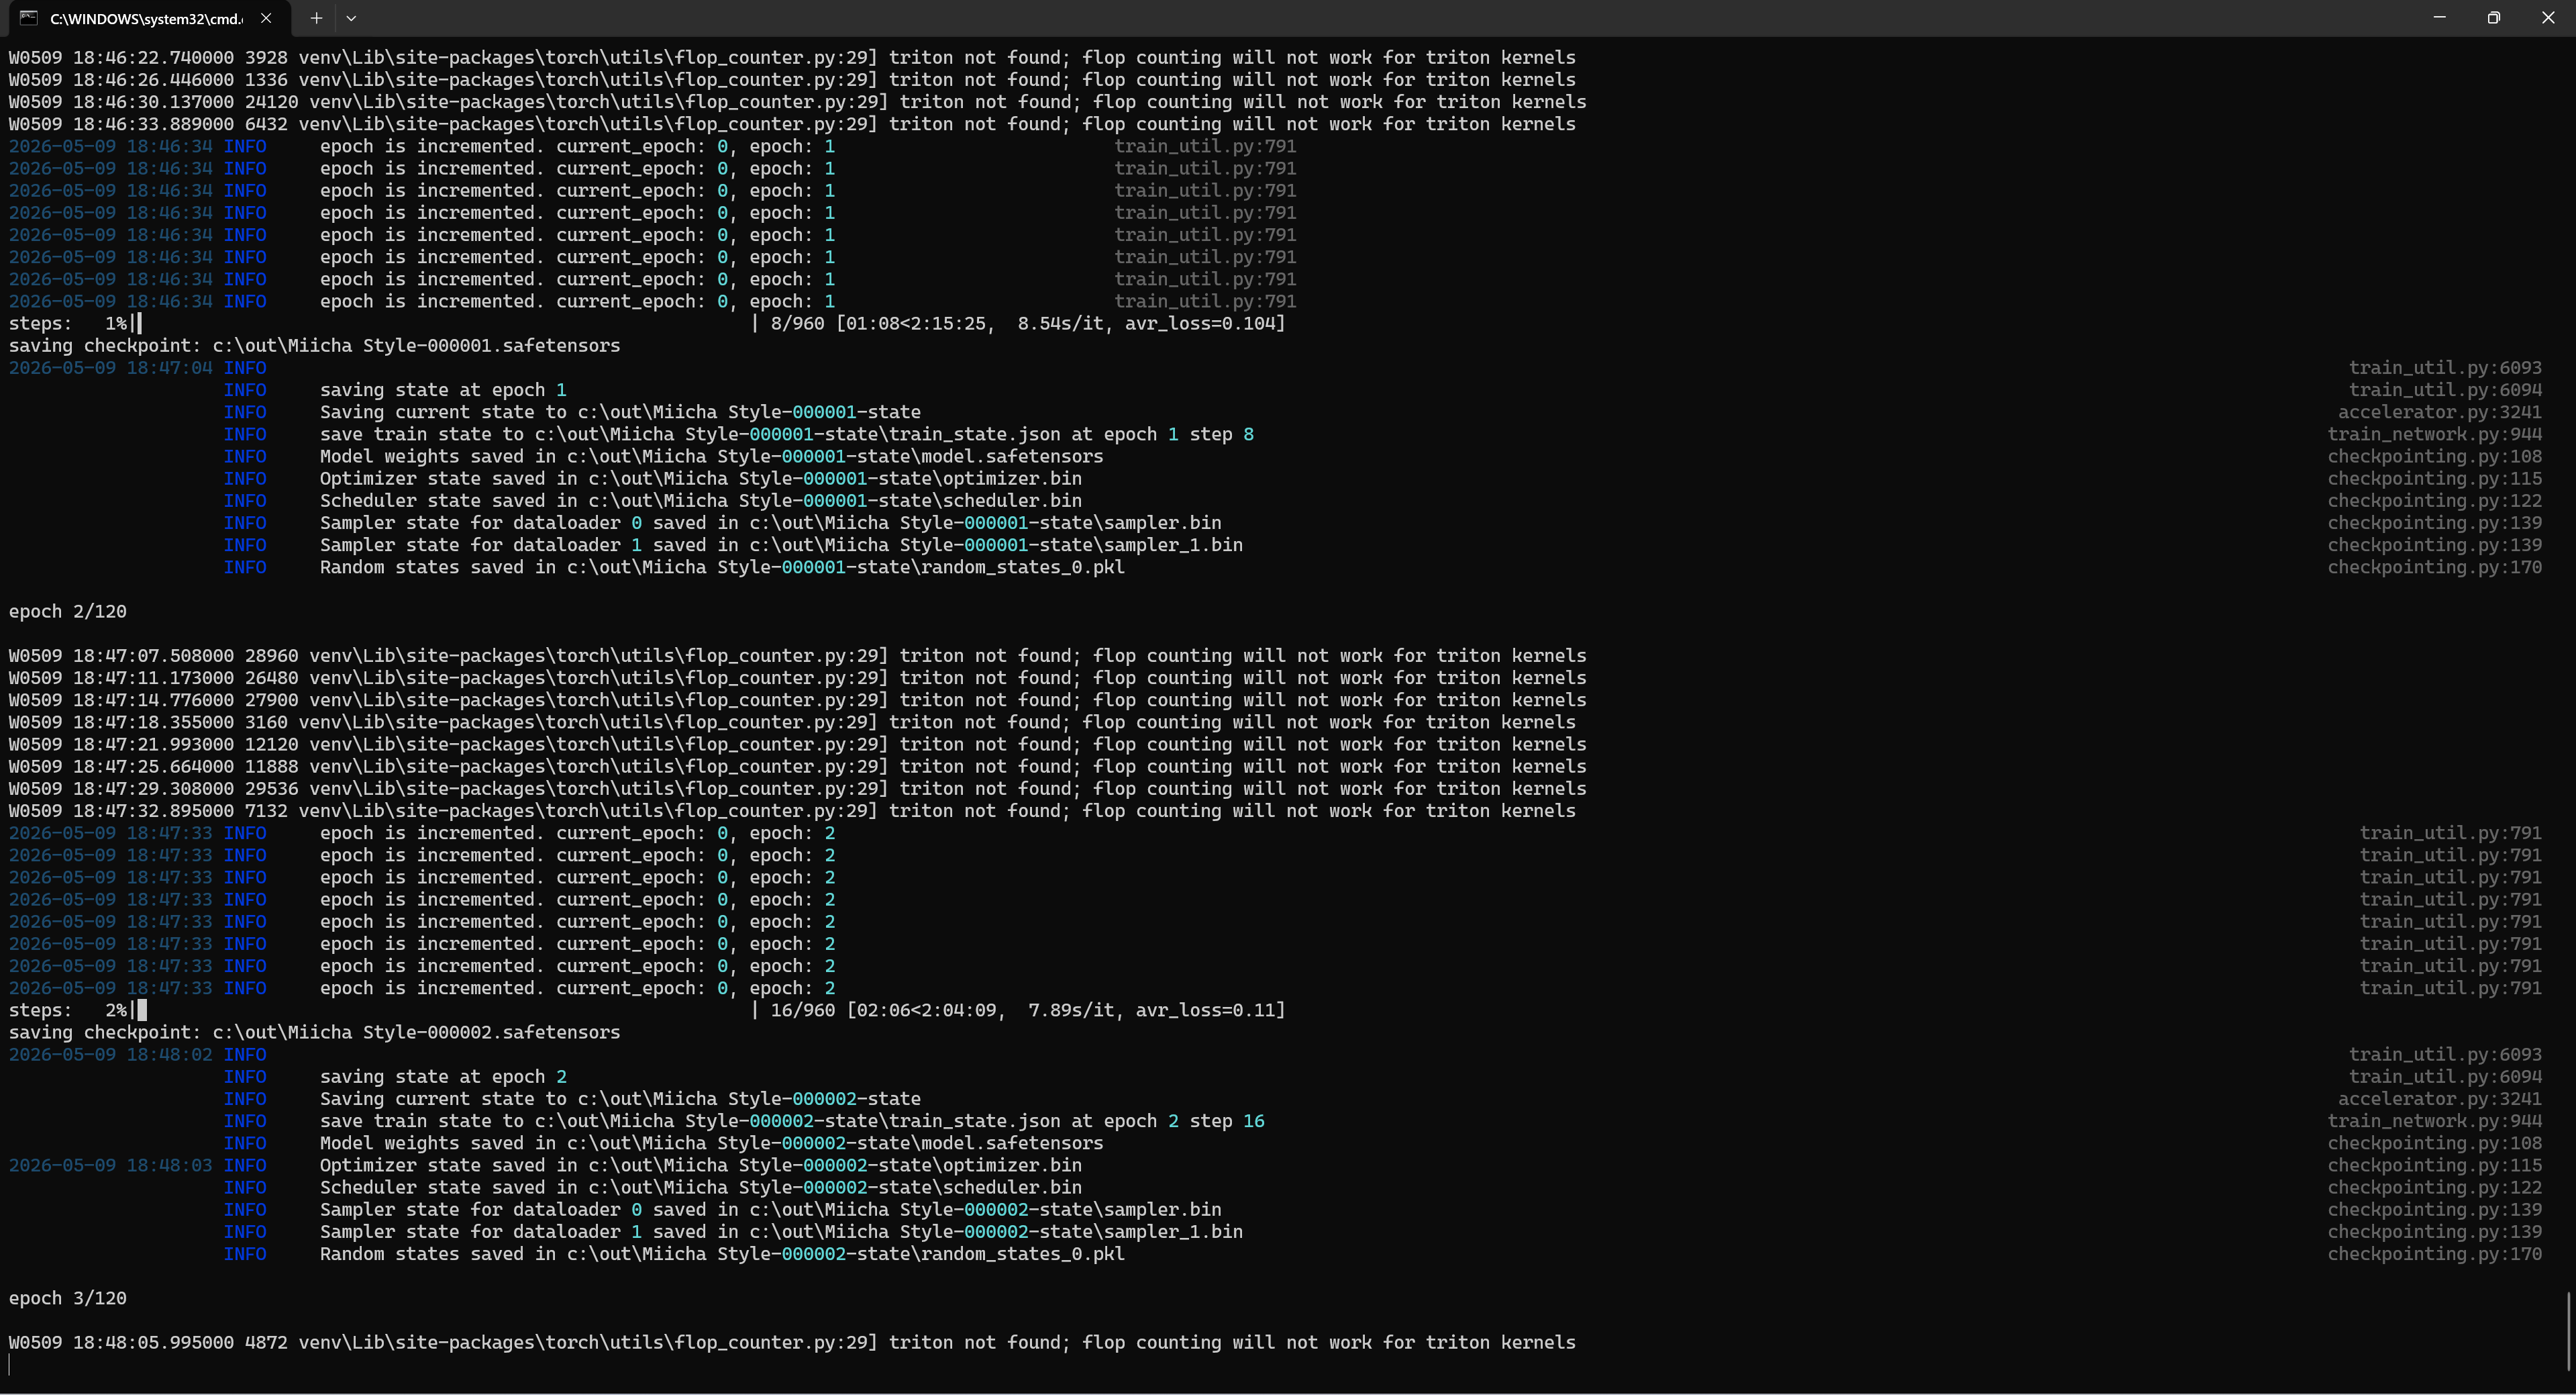Viewport: 2576px width, 1395px height.
Task: Click the warning line timestamped 18:47:25.664000
Action: pos(797,767)
